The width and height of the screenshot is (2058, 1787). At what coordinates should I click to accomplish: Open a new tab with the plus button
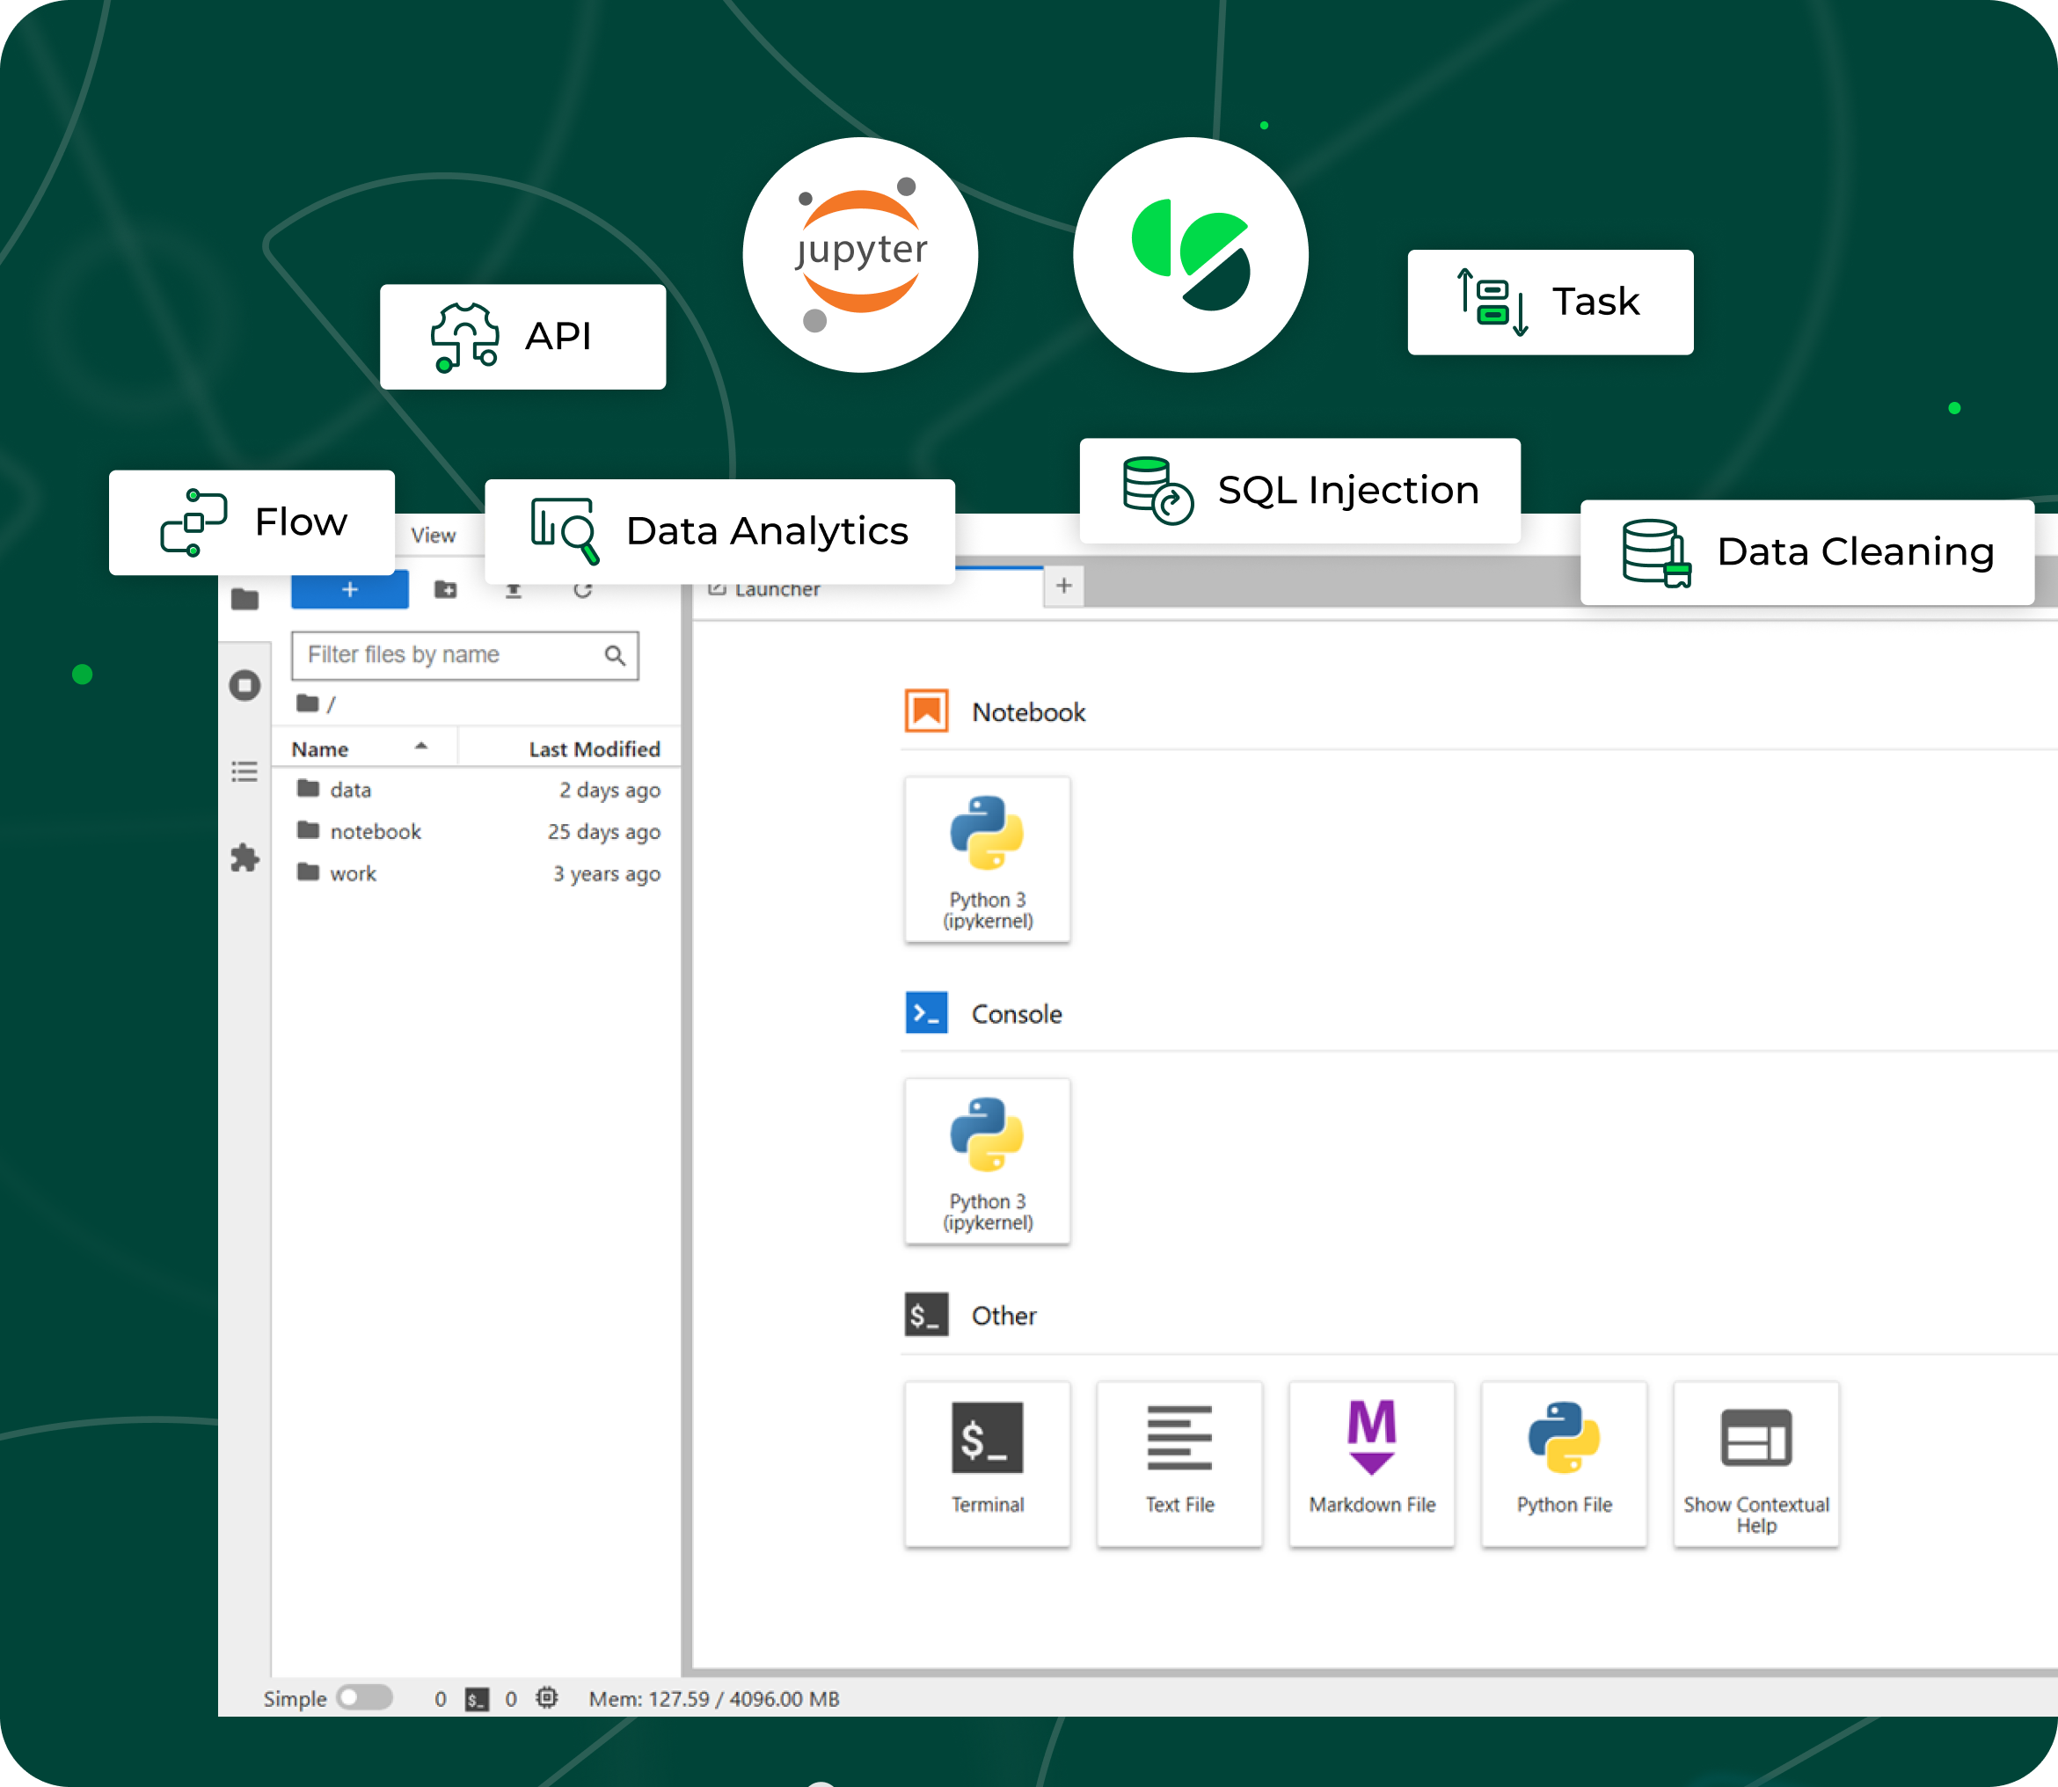point(1064,587)
